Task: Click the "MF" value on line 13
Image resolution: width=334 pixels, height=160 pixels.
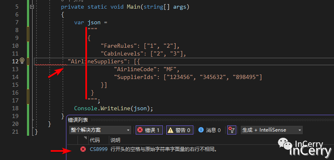Action: 170,69
